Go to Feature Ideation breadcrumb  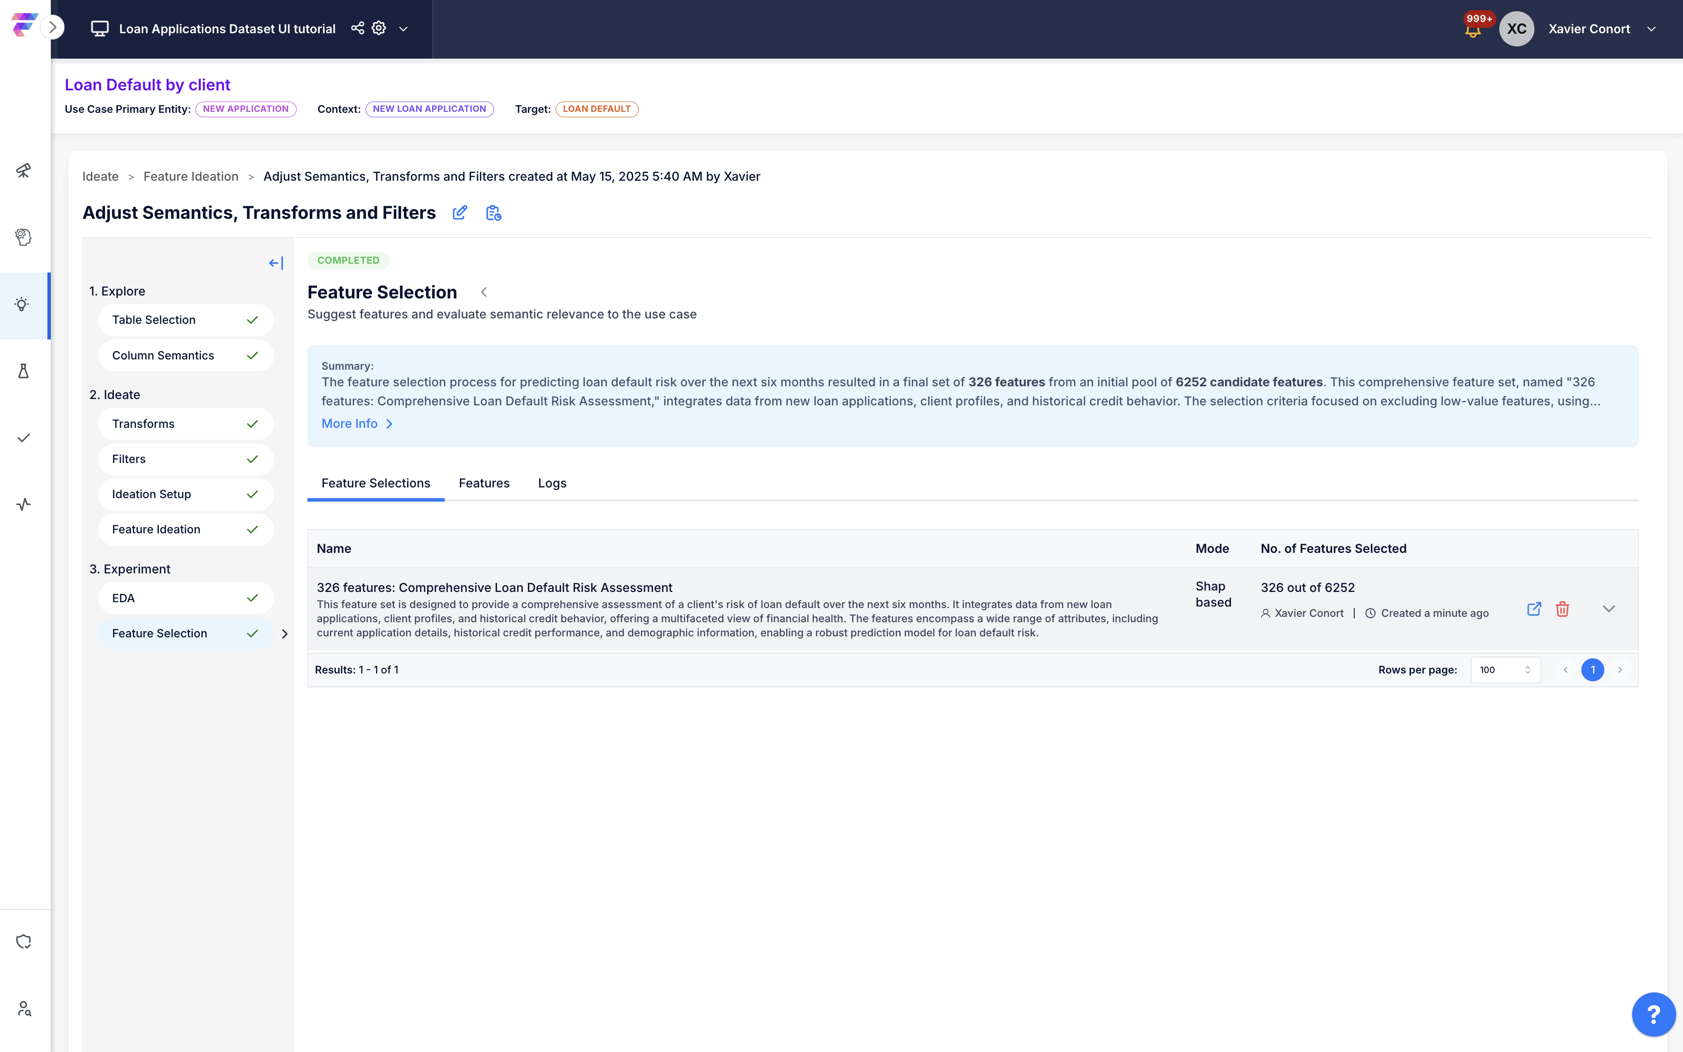[191, 177]
